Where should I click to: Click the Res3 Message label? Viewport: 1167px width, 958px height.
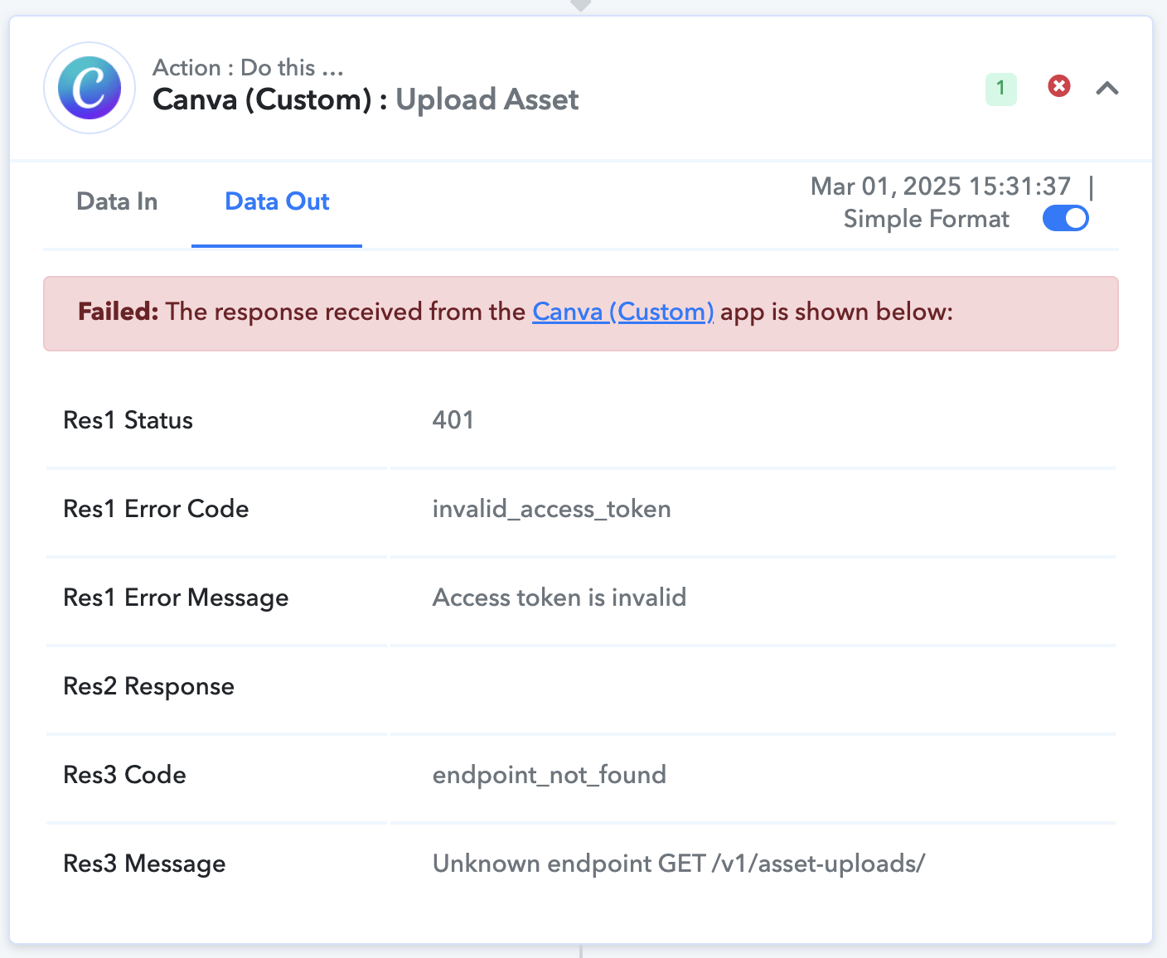(x=144, y=864)
